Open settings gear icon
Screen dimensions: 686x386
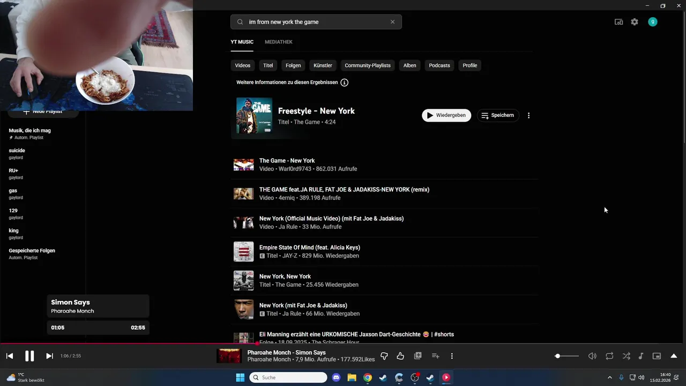point(635,22)
